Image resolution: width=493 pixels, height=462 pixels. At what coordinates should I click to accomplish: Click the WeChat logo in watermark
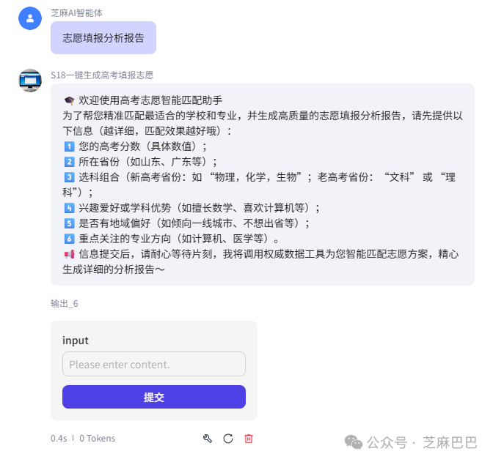354,442
